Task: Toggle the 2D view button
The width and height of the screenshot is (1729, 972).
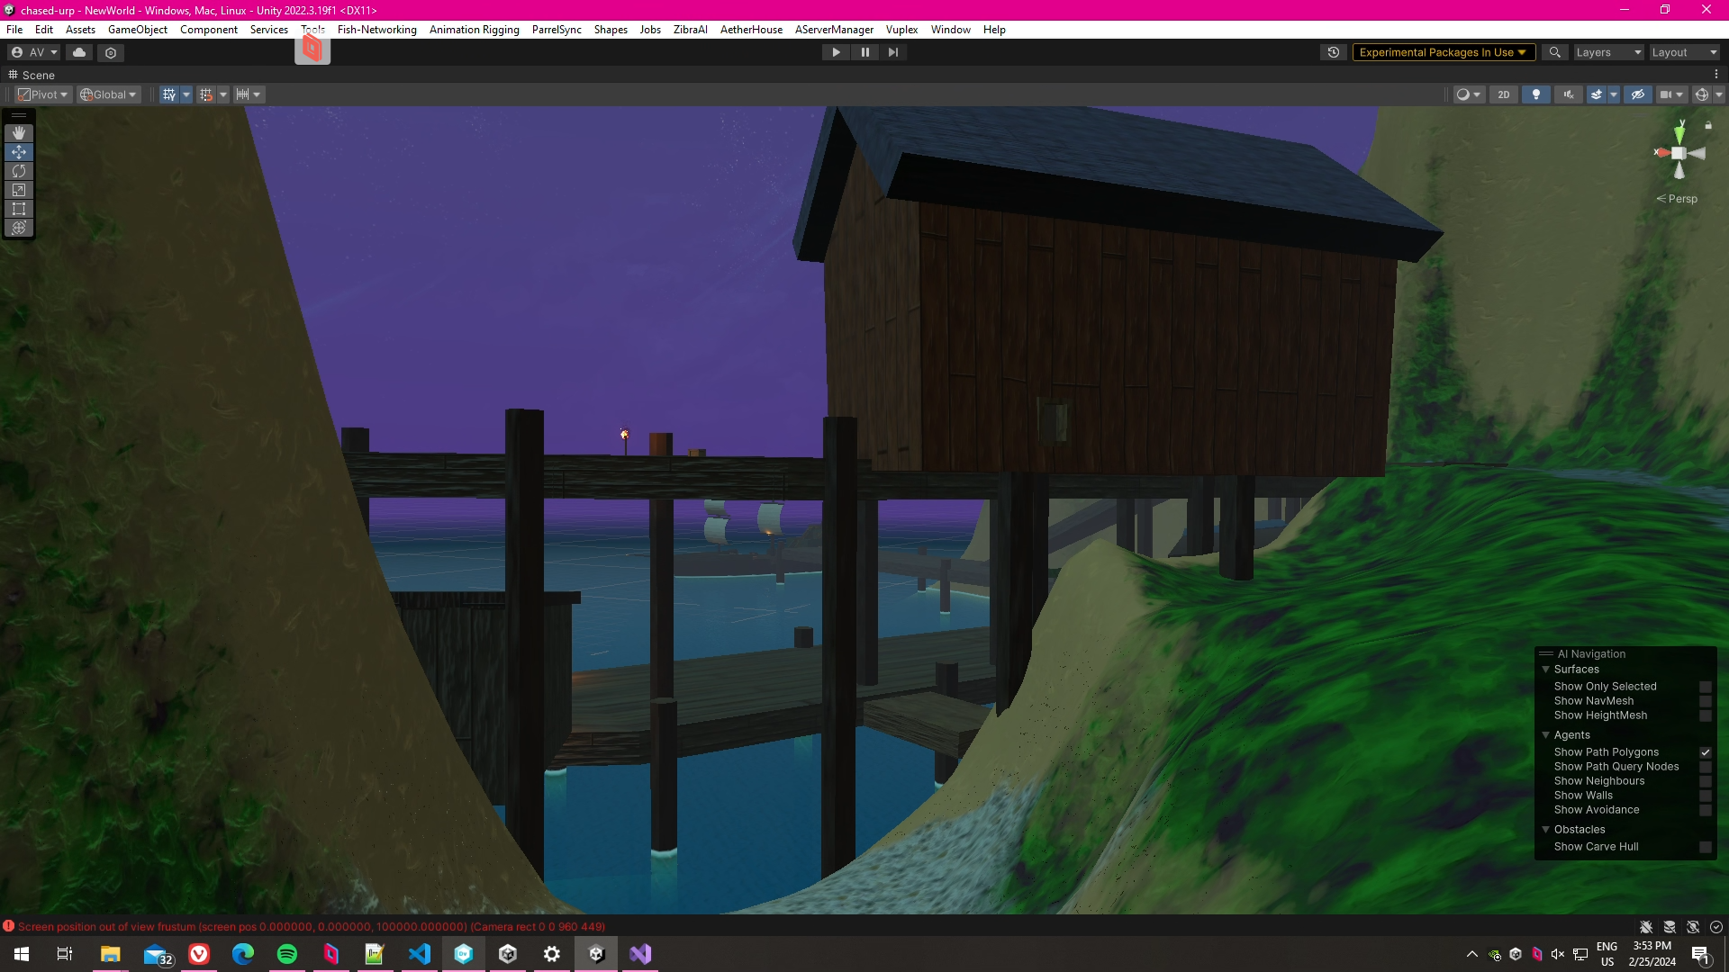Action: tap(1503, 94)
